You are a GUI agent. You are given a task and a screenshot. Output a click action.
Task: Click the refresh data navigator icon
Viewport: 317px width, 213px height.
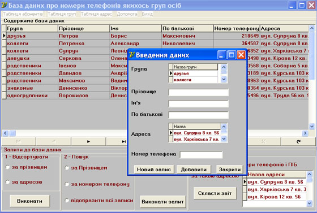tap(298, 141)
